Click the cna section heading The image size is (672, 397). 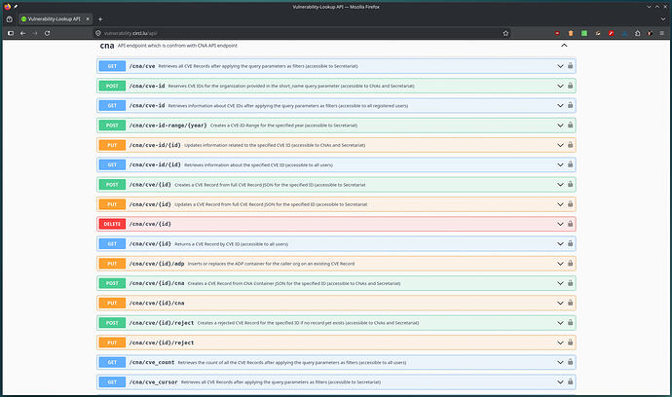tap(107, 46)
